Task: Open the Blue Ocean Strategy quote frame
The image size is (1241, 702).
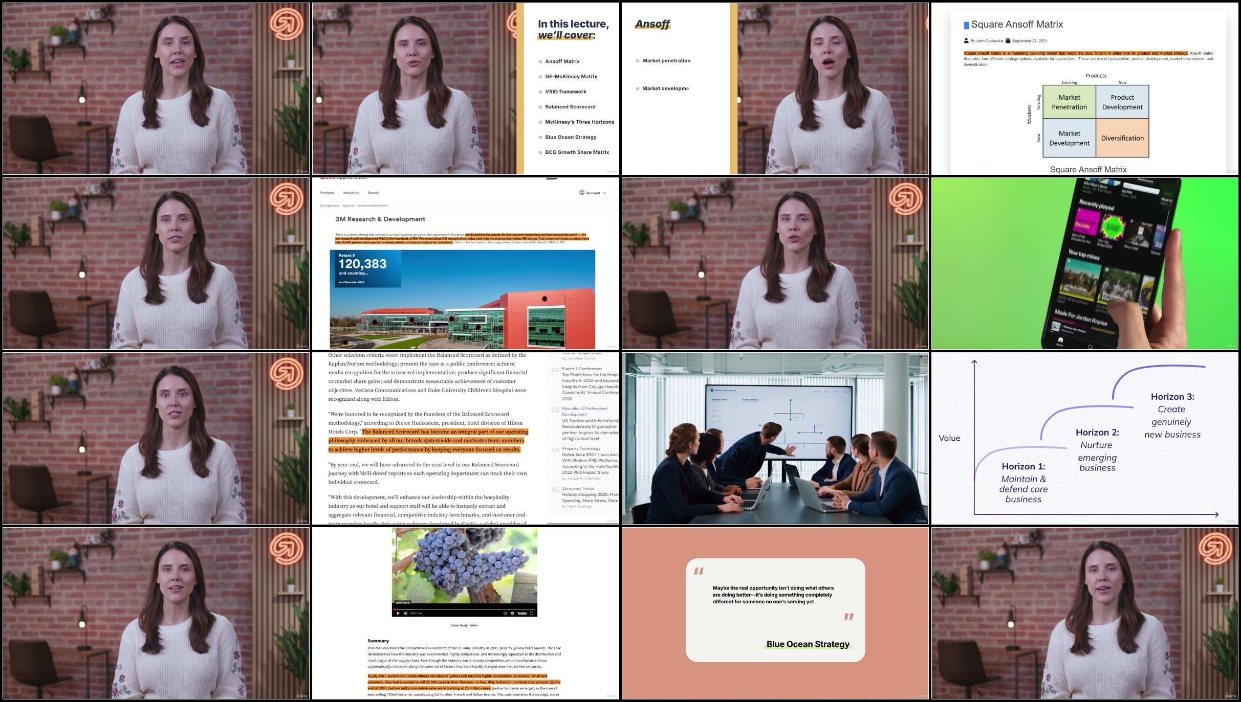Action: (775, 613)
